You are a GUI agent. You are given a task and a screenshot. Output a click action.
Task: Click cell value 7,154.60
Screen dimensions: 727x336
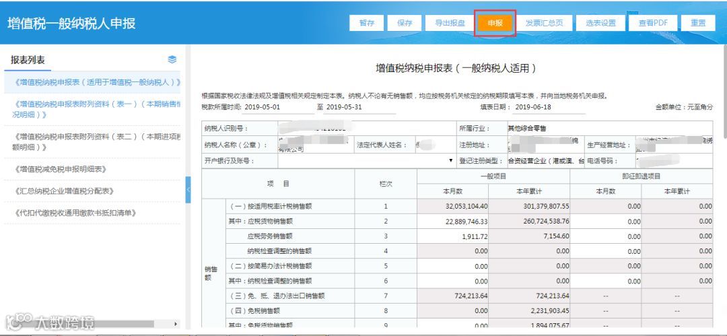point(529,236)
